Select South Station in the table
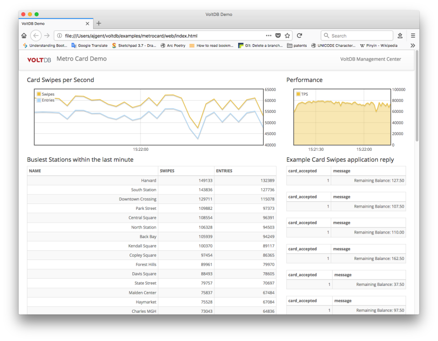The height and width of the screenshot is (341, 438). (x=144, y=189)
